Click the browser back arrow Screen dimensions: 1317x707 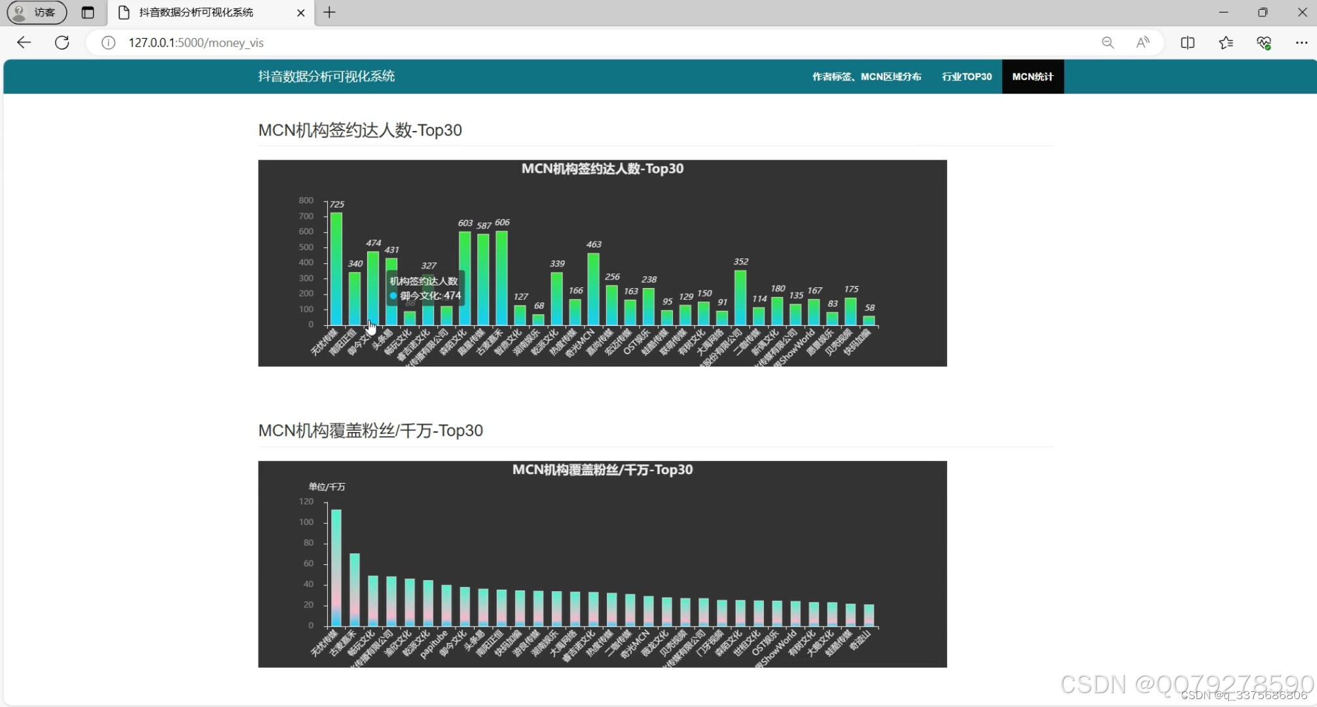tap(24, 43)
